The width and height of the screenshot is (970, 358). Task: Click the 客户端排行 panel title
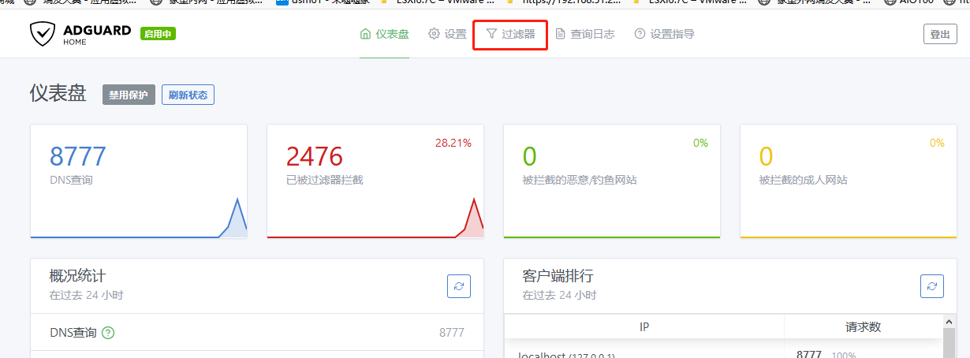tap(558, 276)
